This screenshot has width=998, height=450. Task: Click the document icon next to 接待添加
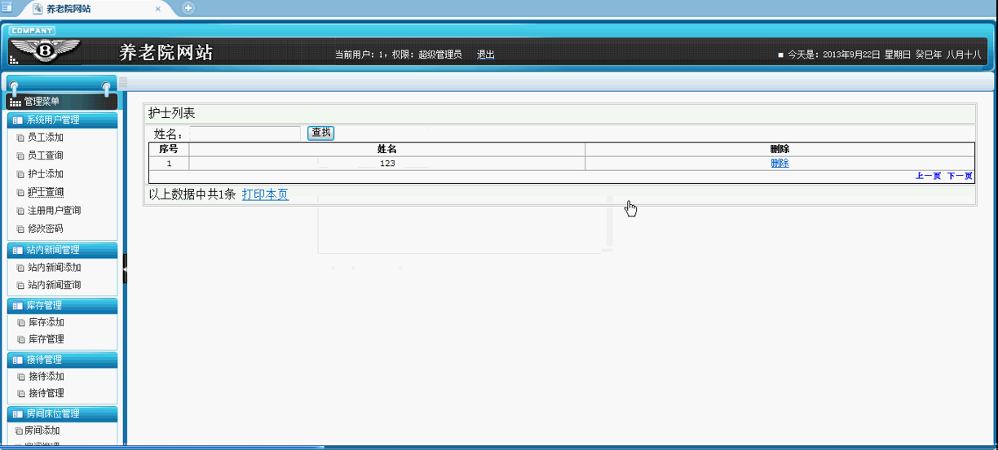21,377
